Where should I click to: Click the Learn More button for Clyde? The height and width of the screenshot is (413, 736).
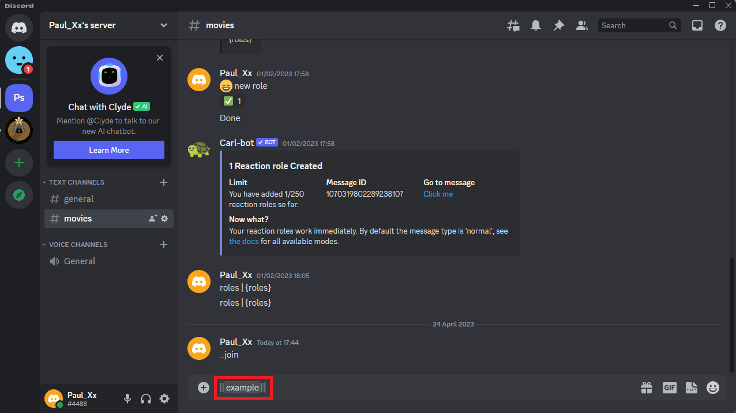coord(108,149)
